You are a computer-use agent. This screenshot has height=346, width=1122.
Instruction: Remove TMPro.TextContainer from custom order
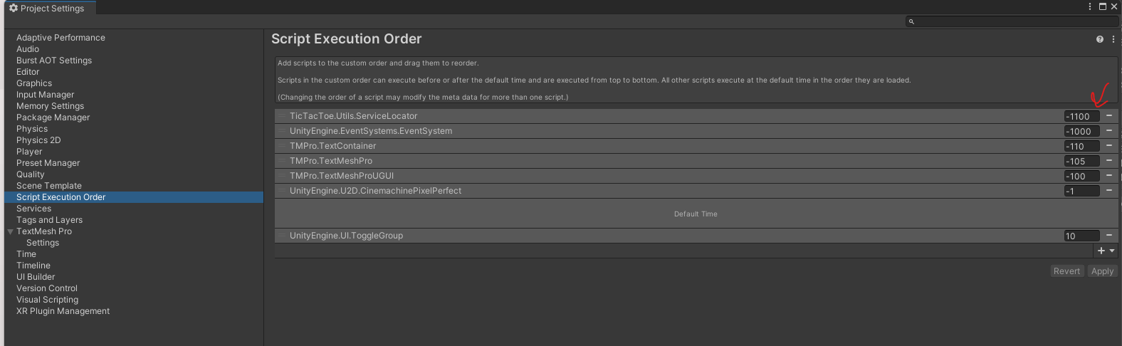1108,146
